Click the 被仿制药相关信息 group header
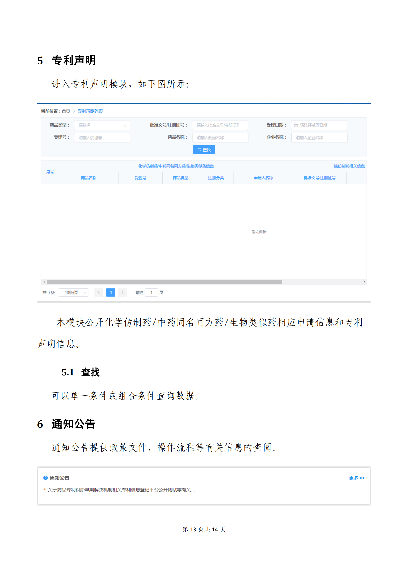Image resolution: width=408 pixels, height=578 pixels. (x=349, y=166)
